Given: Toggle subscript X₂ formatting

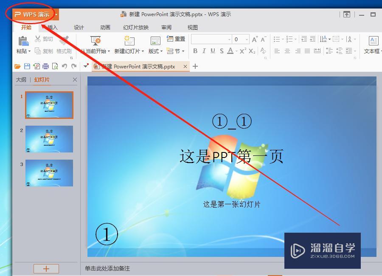Looking at the screenshot, I should coord(252,51).
